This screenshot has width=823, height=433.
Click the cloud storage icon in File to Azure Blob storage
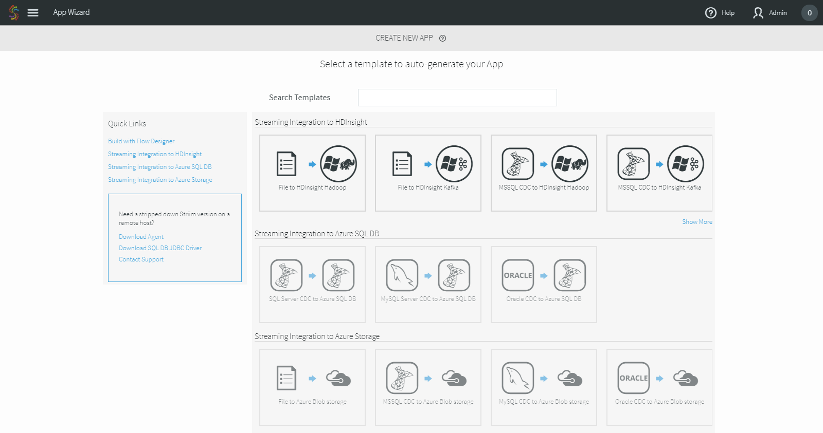coord(338,378)
